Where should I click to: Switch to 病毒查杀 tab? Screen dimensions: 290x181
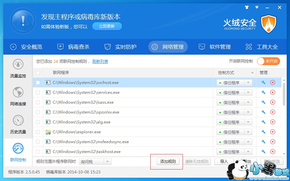(x=73, y=47)
